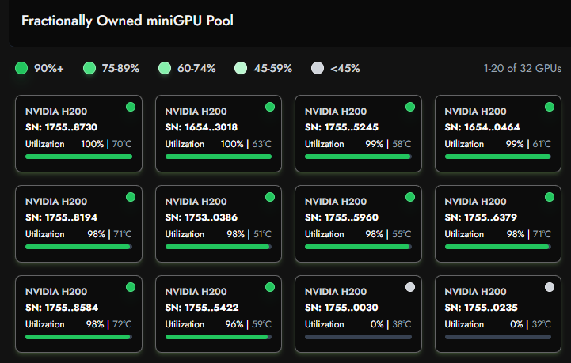Click the '90%+' legend label
571x363 pixels.
pos(49,68)
